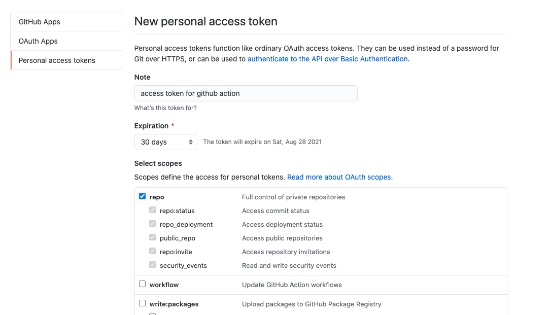The image size is (552, 315).
Task: Enable the workflow scope checkbox
Action: [143, 284]
